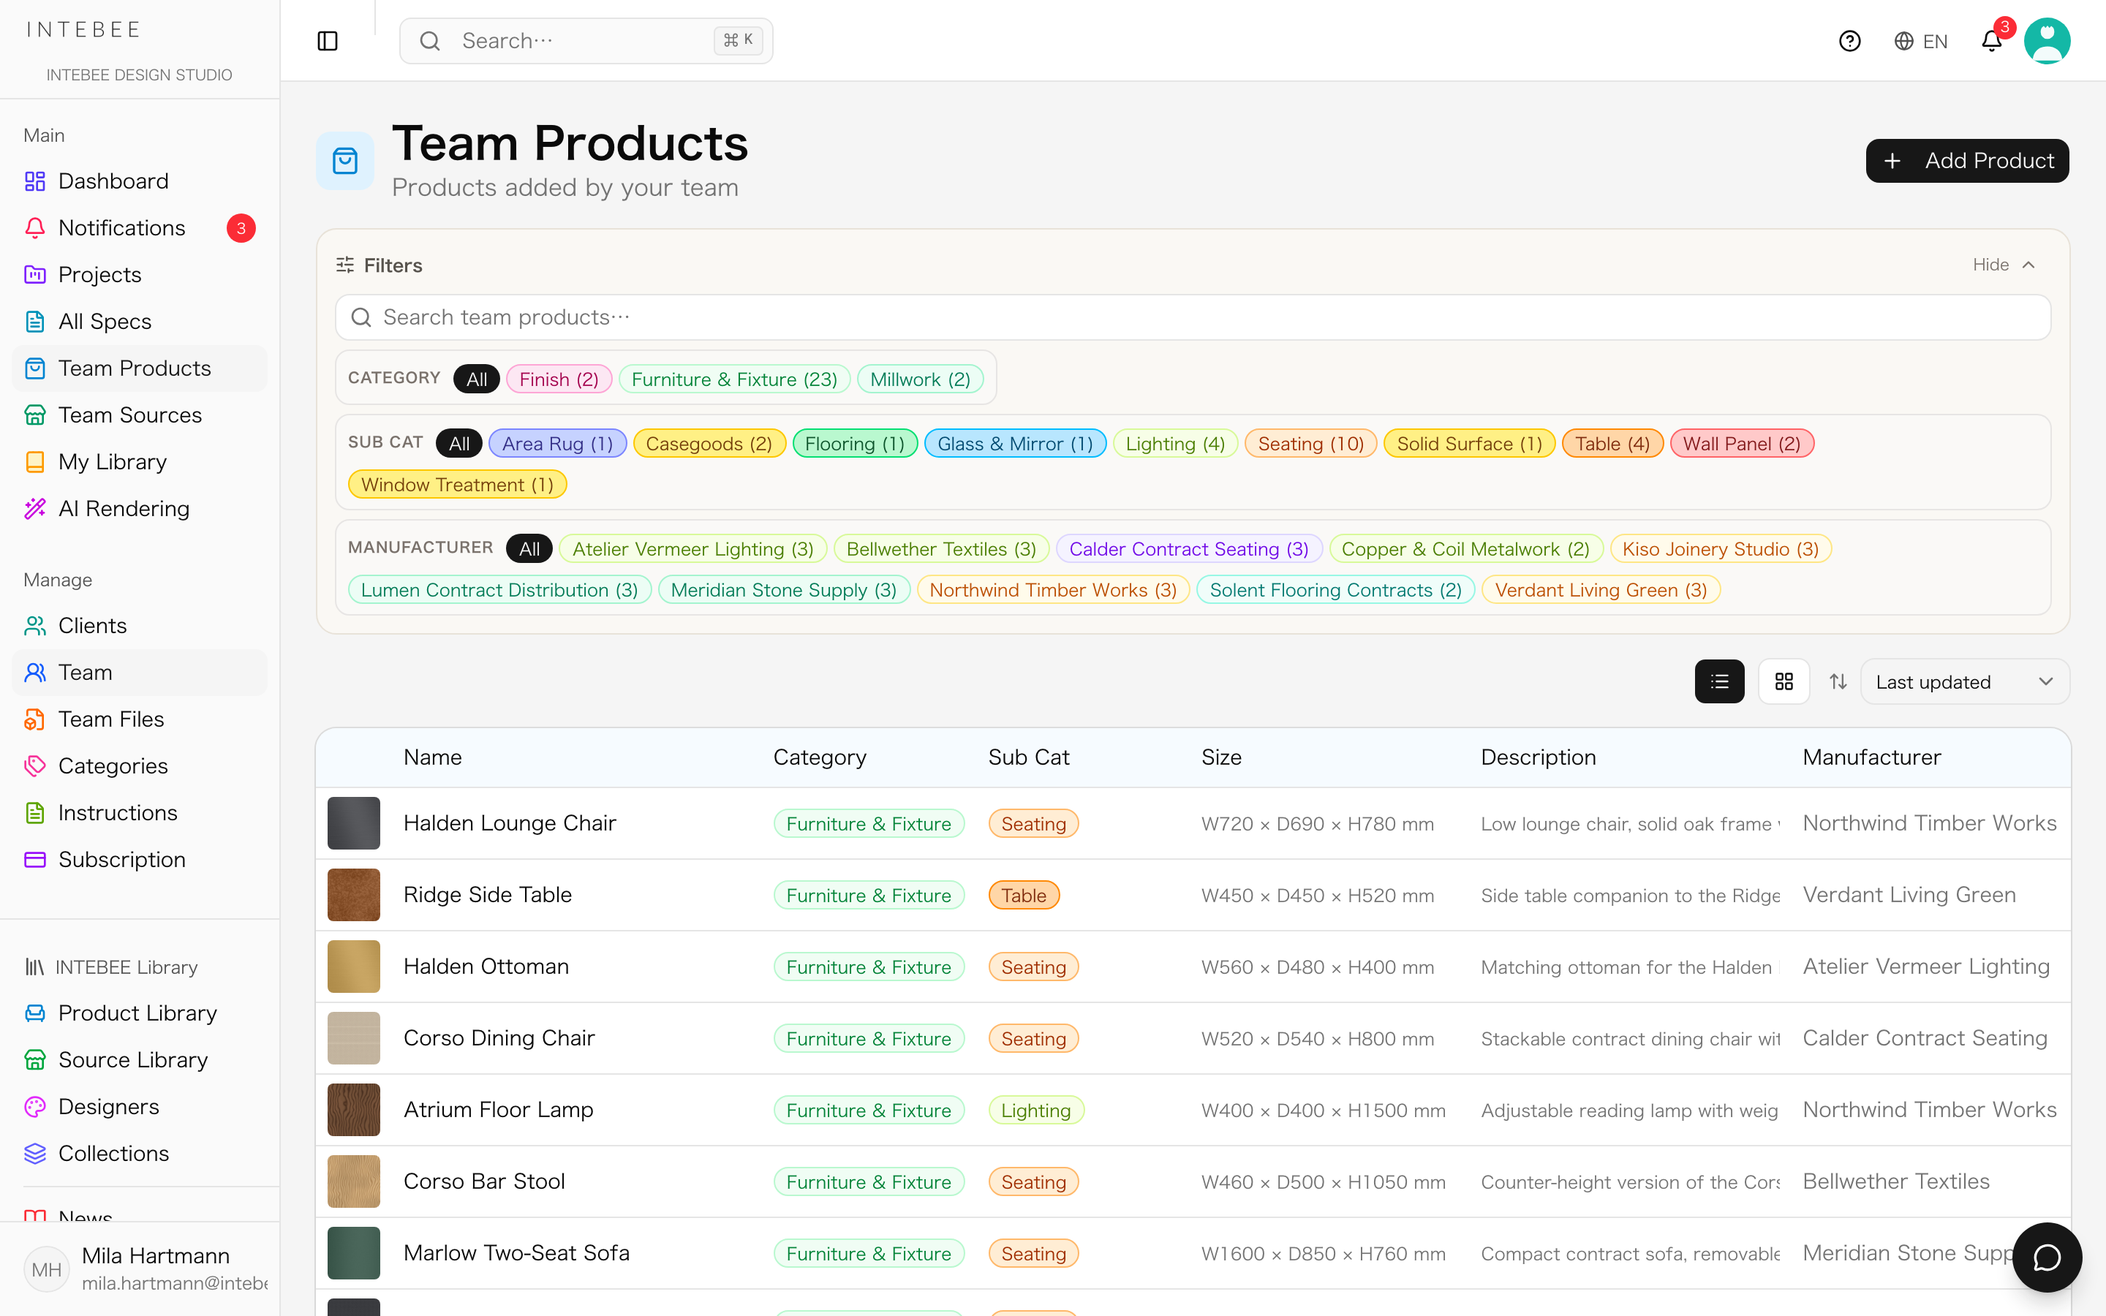Click the Designers palette icon
The height and width of the screenshot is (1316, 2106).
tap(35, 1107)
